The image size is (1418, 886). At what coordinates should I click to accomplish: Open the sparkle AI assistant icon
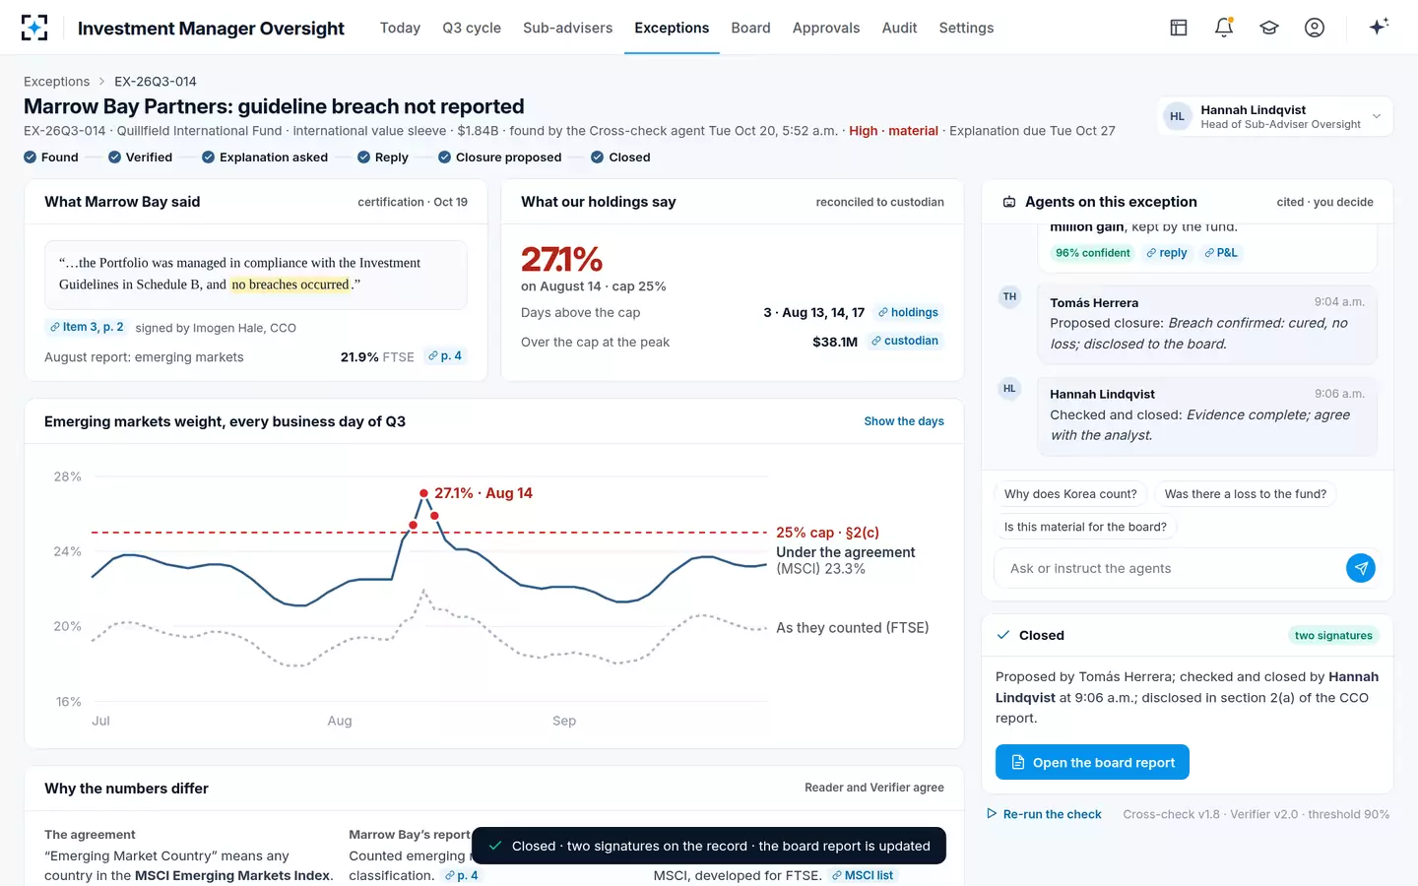coord(1379,27)
